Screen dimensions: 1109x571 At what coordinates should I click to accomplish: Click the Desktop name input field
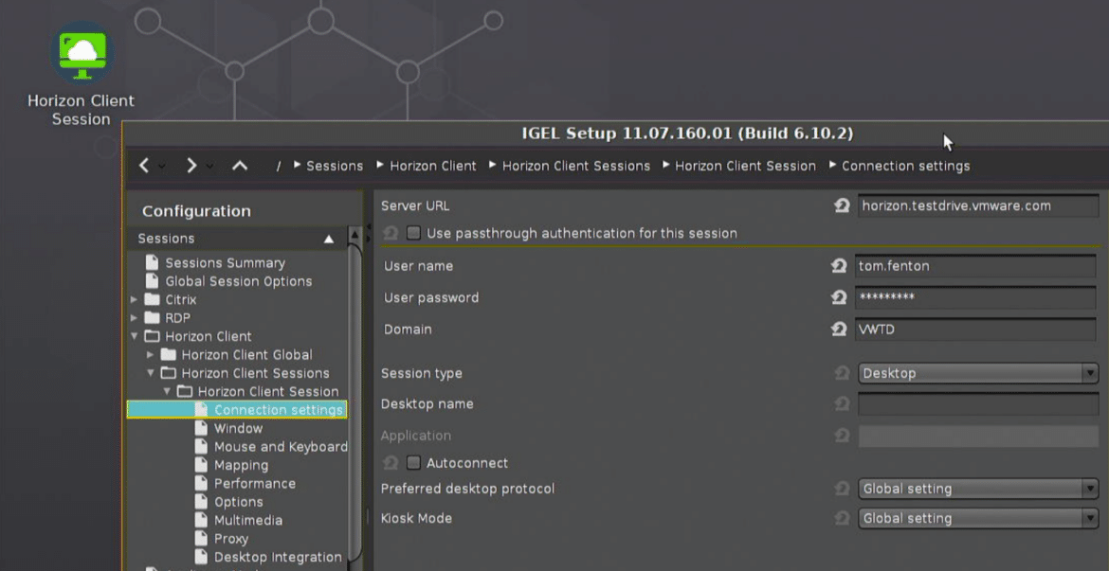click(x=978, y=404)
